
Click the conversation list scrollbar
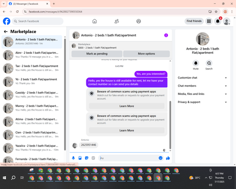pyautogui.click(x=65, y=94)
